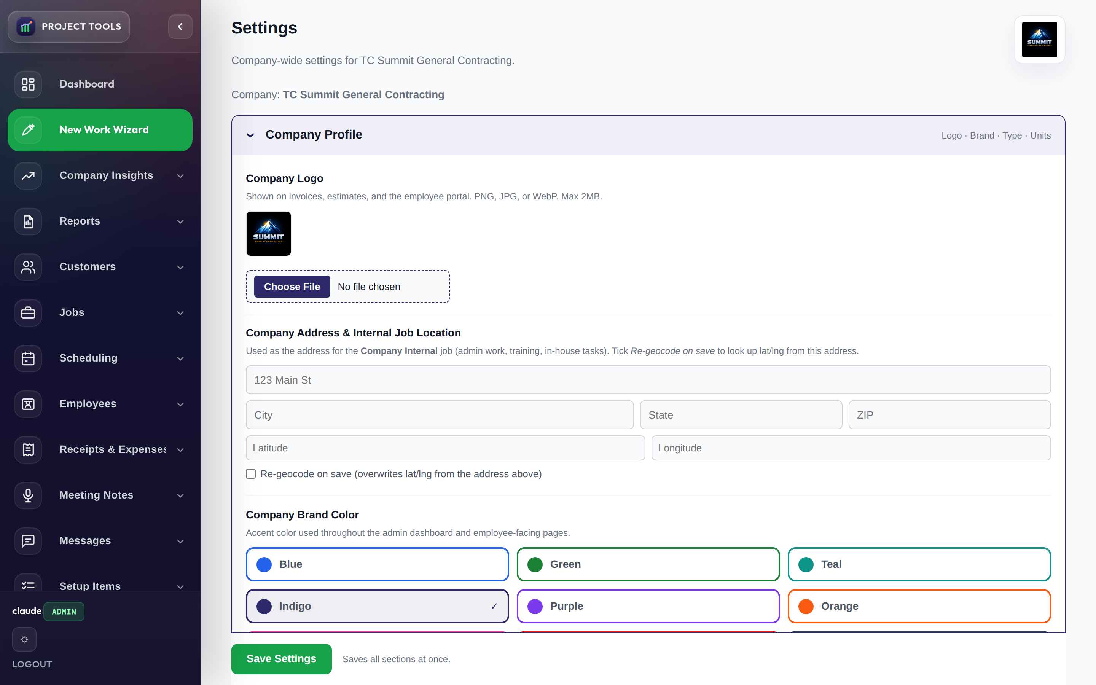Click the Company Insights trend icon
The image size is (1096, 685).
28,176
